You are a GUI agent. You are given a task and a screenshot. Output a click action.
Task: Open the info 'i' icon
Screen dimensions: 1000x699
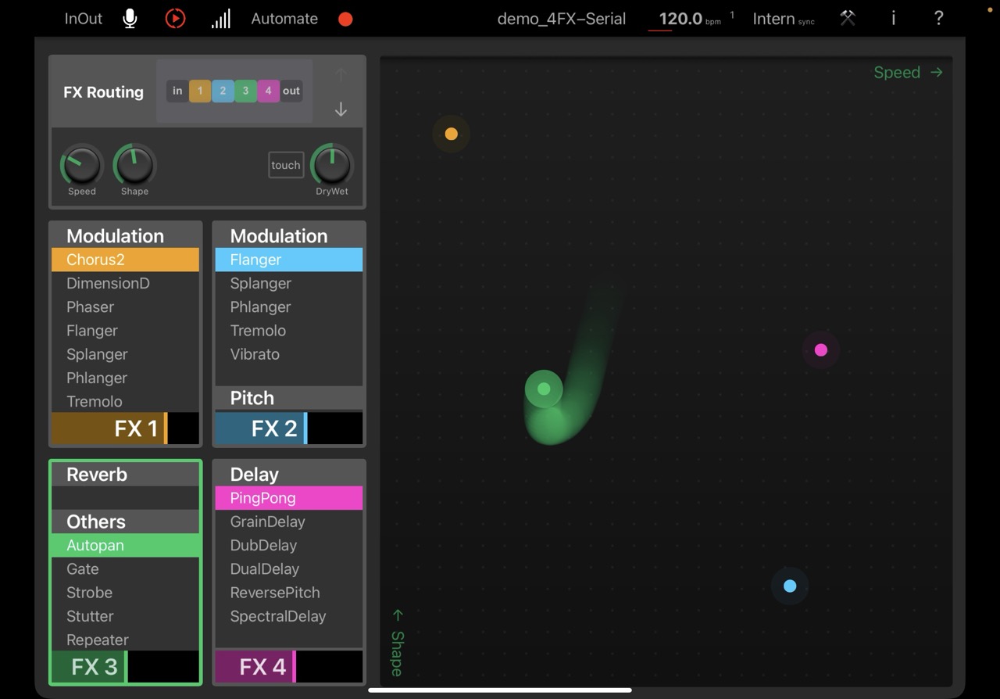(893, 19)
